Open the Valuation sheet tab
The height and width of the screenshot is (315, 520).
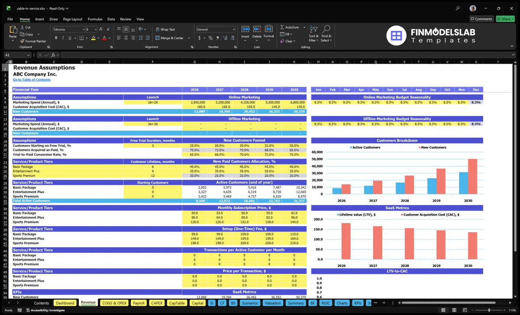pyautogui.click(x=273, y=303)
